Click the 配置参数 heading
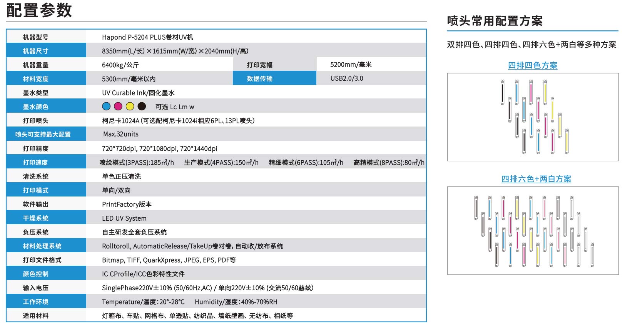This screenshot has width=625, height=323. (39, 10)
